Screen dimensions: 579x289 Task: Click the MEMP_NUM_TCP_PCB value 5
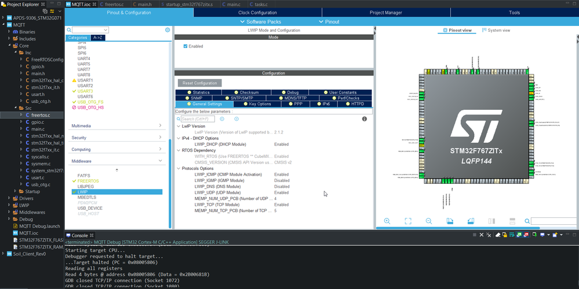275,211
